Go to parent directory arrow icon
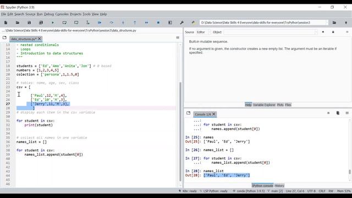 coord(346,23)
